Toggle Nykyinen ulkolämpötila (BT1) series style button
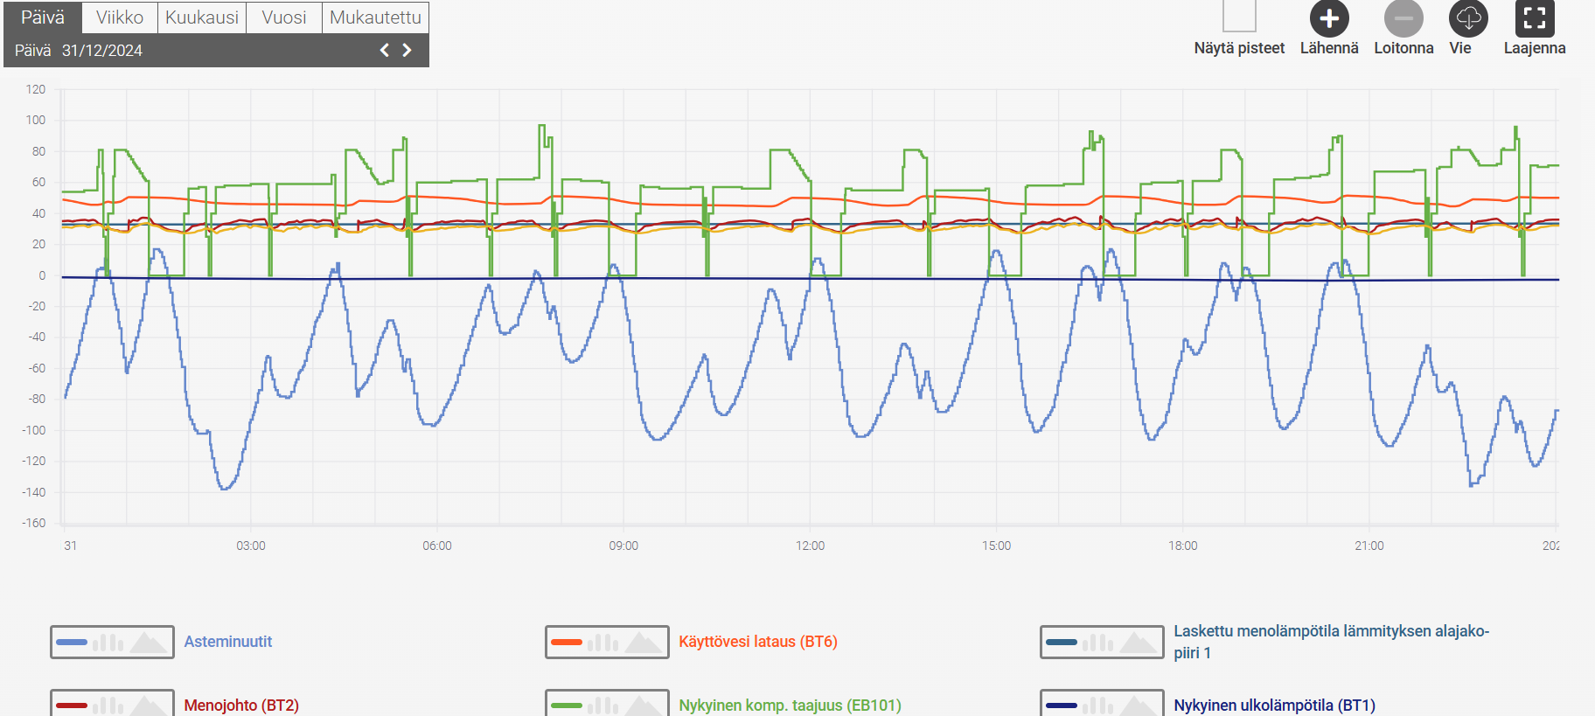 point(1102,704)
